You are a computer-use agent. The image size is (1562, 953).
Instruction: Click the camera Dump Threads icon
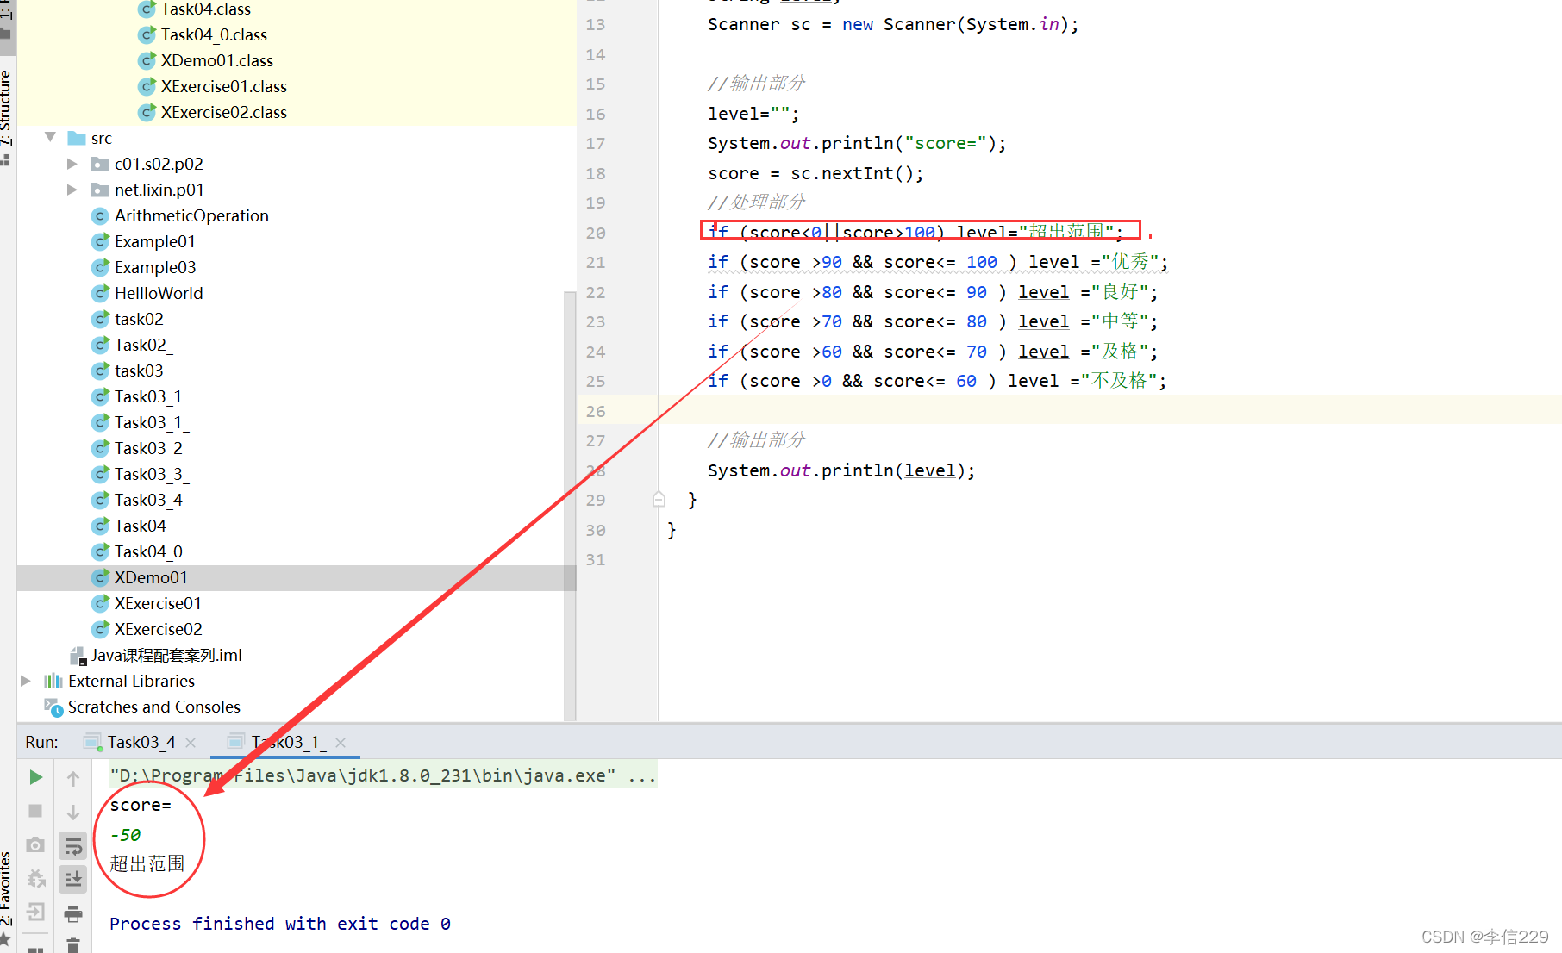click(35, 844)
